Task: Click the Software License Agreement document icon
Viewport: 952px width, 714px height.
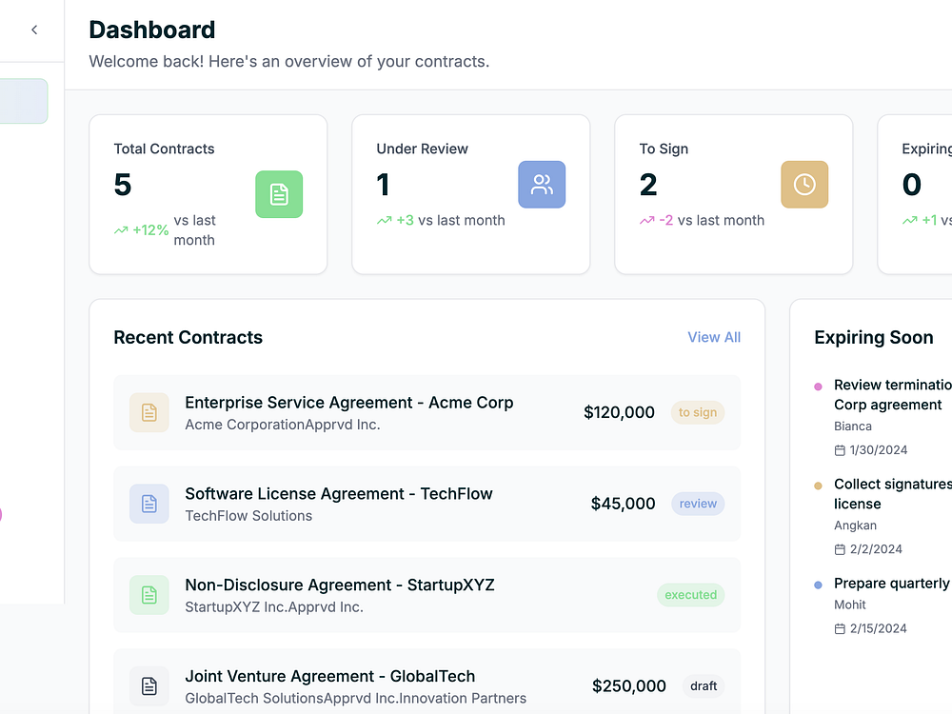Action: (x=149, y=504)
